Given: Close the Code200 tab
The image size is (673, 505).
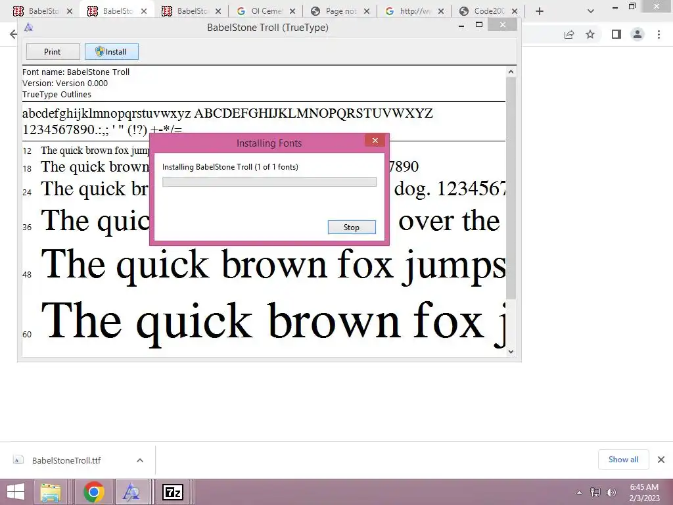Looking at the screenshot, I should [x=515, y=11].
